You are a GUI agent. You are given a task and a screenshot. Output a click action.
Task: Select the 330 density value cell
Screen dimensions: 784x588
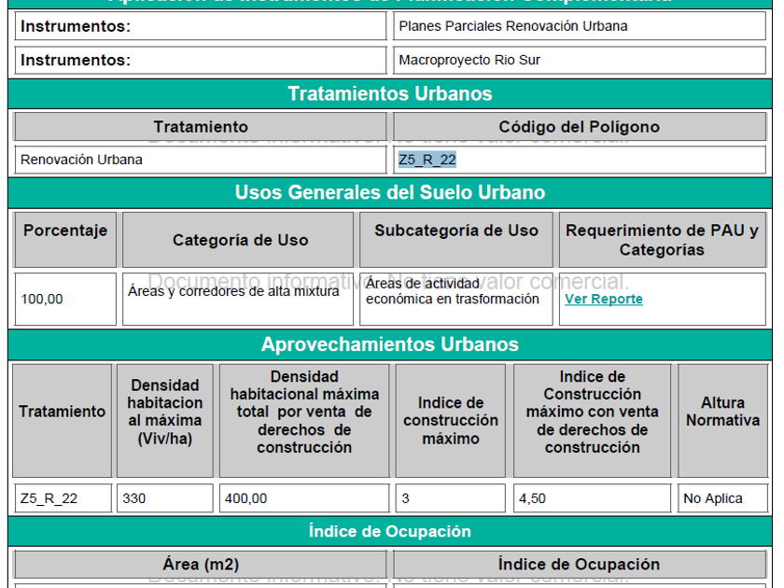coord(165,498)
